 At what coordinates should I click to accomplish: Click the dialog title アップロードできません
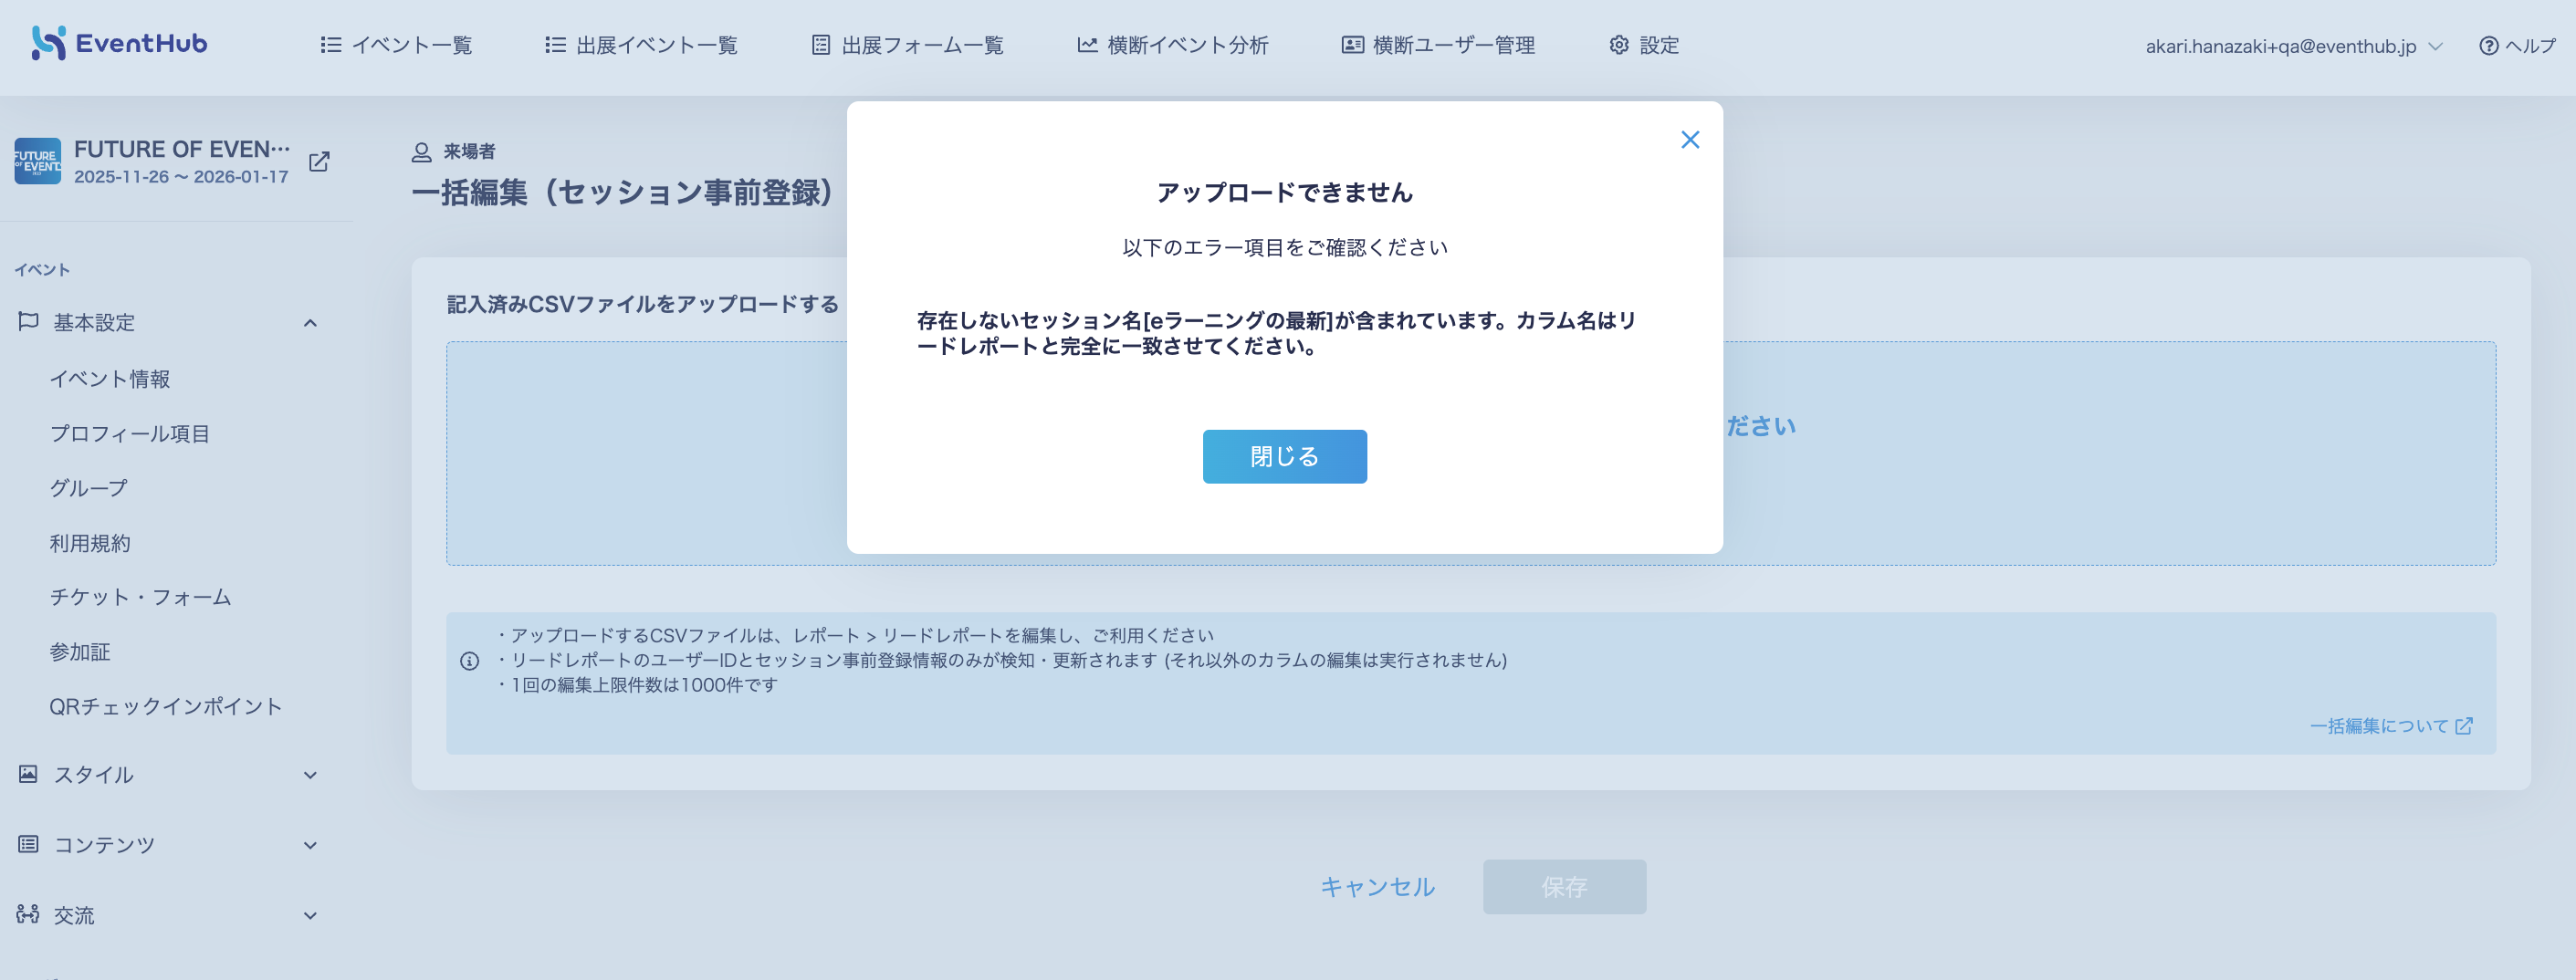[x=1284, y=193]
